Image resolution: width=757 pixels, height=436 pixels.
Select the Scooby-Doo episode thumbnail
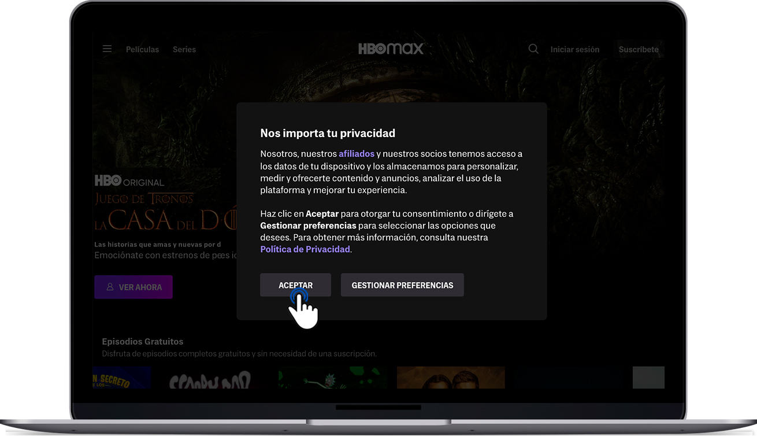point(210,378)
